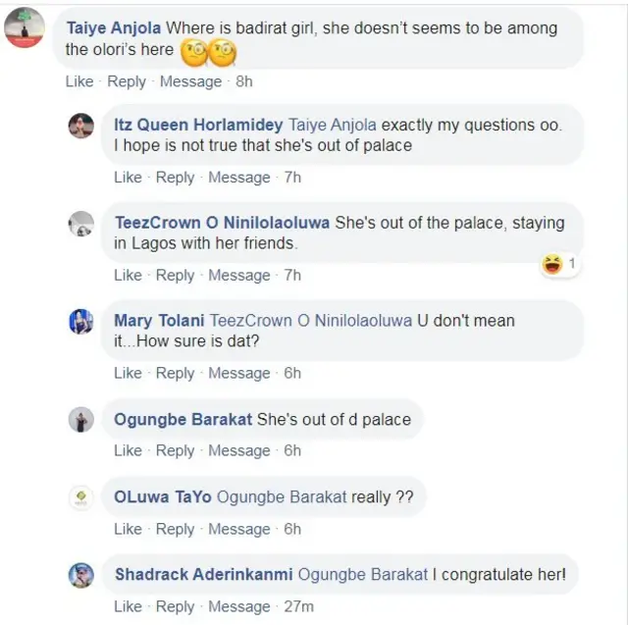Click Ogungbe Barakat's avatar icon

pyautogui.click(x=81, y=419)
